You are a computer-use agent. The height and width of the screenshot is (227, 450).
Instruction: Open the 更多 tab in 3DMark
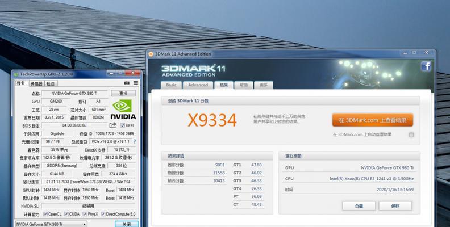click(x=263, y=85)
